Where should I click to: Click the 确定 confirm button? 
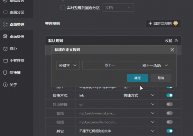137,78
